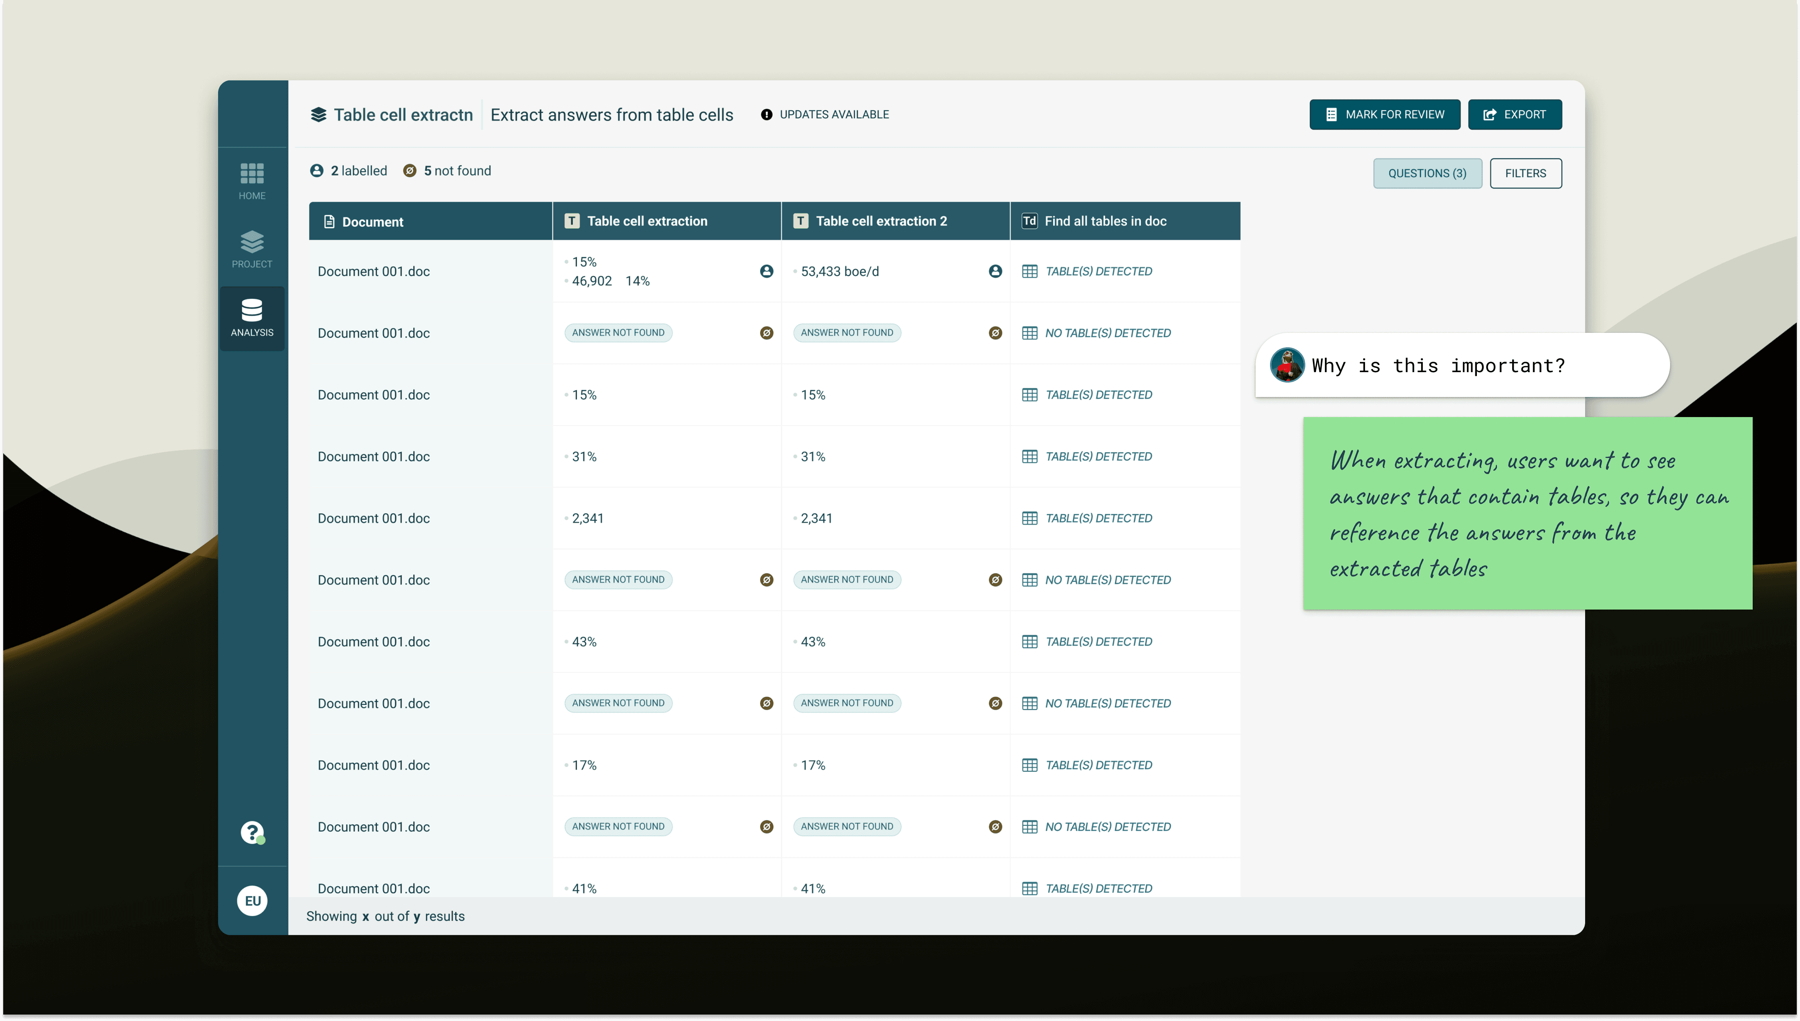This screenshot has height=1021, width=1800.
Task: Click the Td icon beside Find all tables
Action: click(1029, 221)
